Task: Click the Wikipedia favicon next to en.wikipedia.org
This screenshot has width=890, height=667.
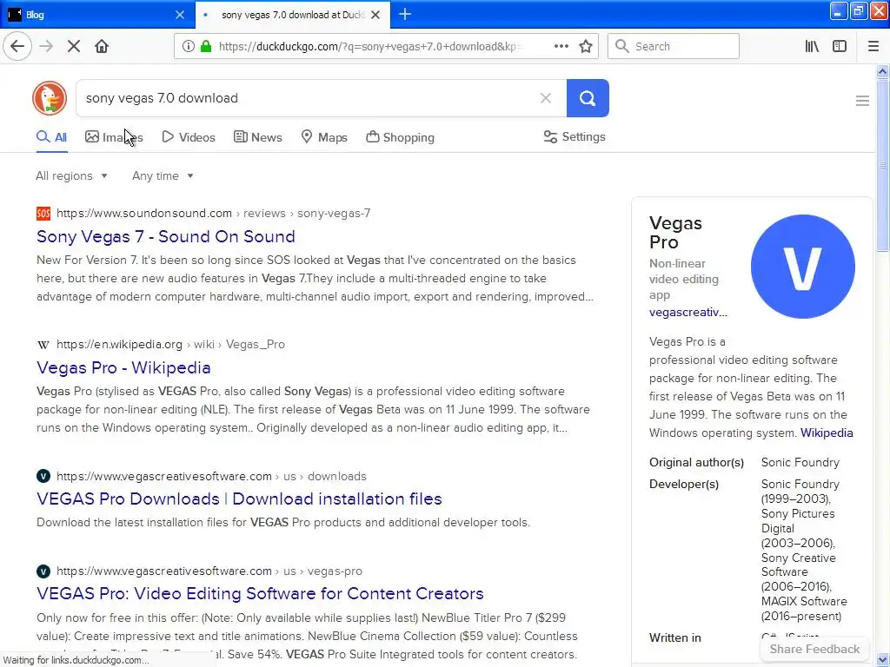Action: (x=43, y=344)
